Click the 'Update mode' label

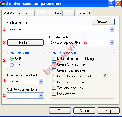(x=59, y=37)
